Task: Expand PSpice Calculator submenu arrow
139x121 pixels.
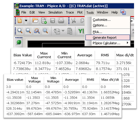Action: click(x=128, y=43)
